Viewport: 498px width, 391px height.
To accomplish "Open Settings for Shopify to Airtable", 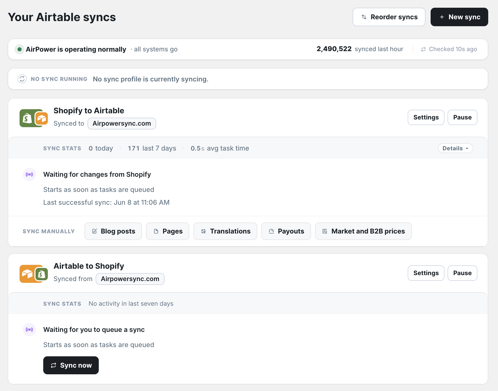I will click(426, 117).
